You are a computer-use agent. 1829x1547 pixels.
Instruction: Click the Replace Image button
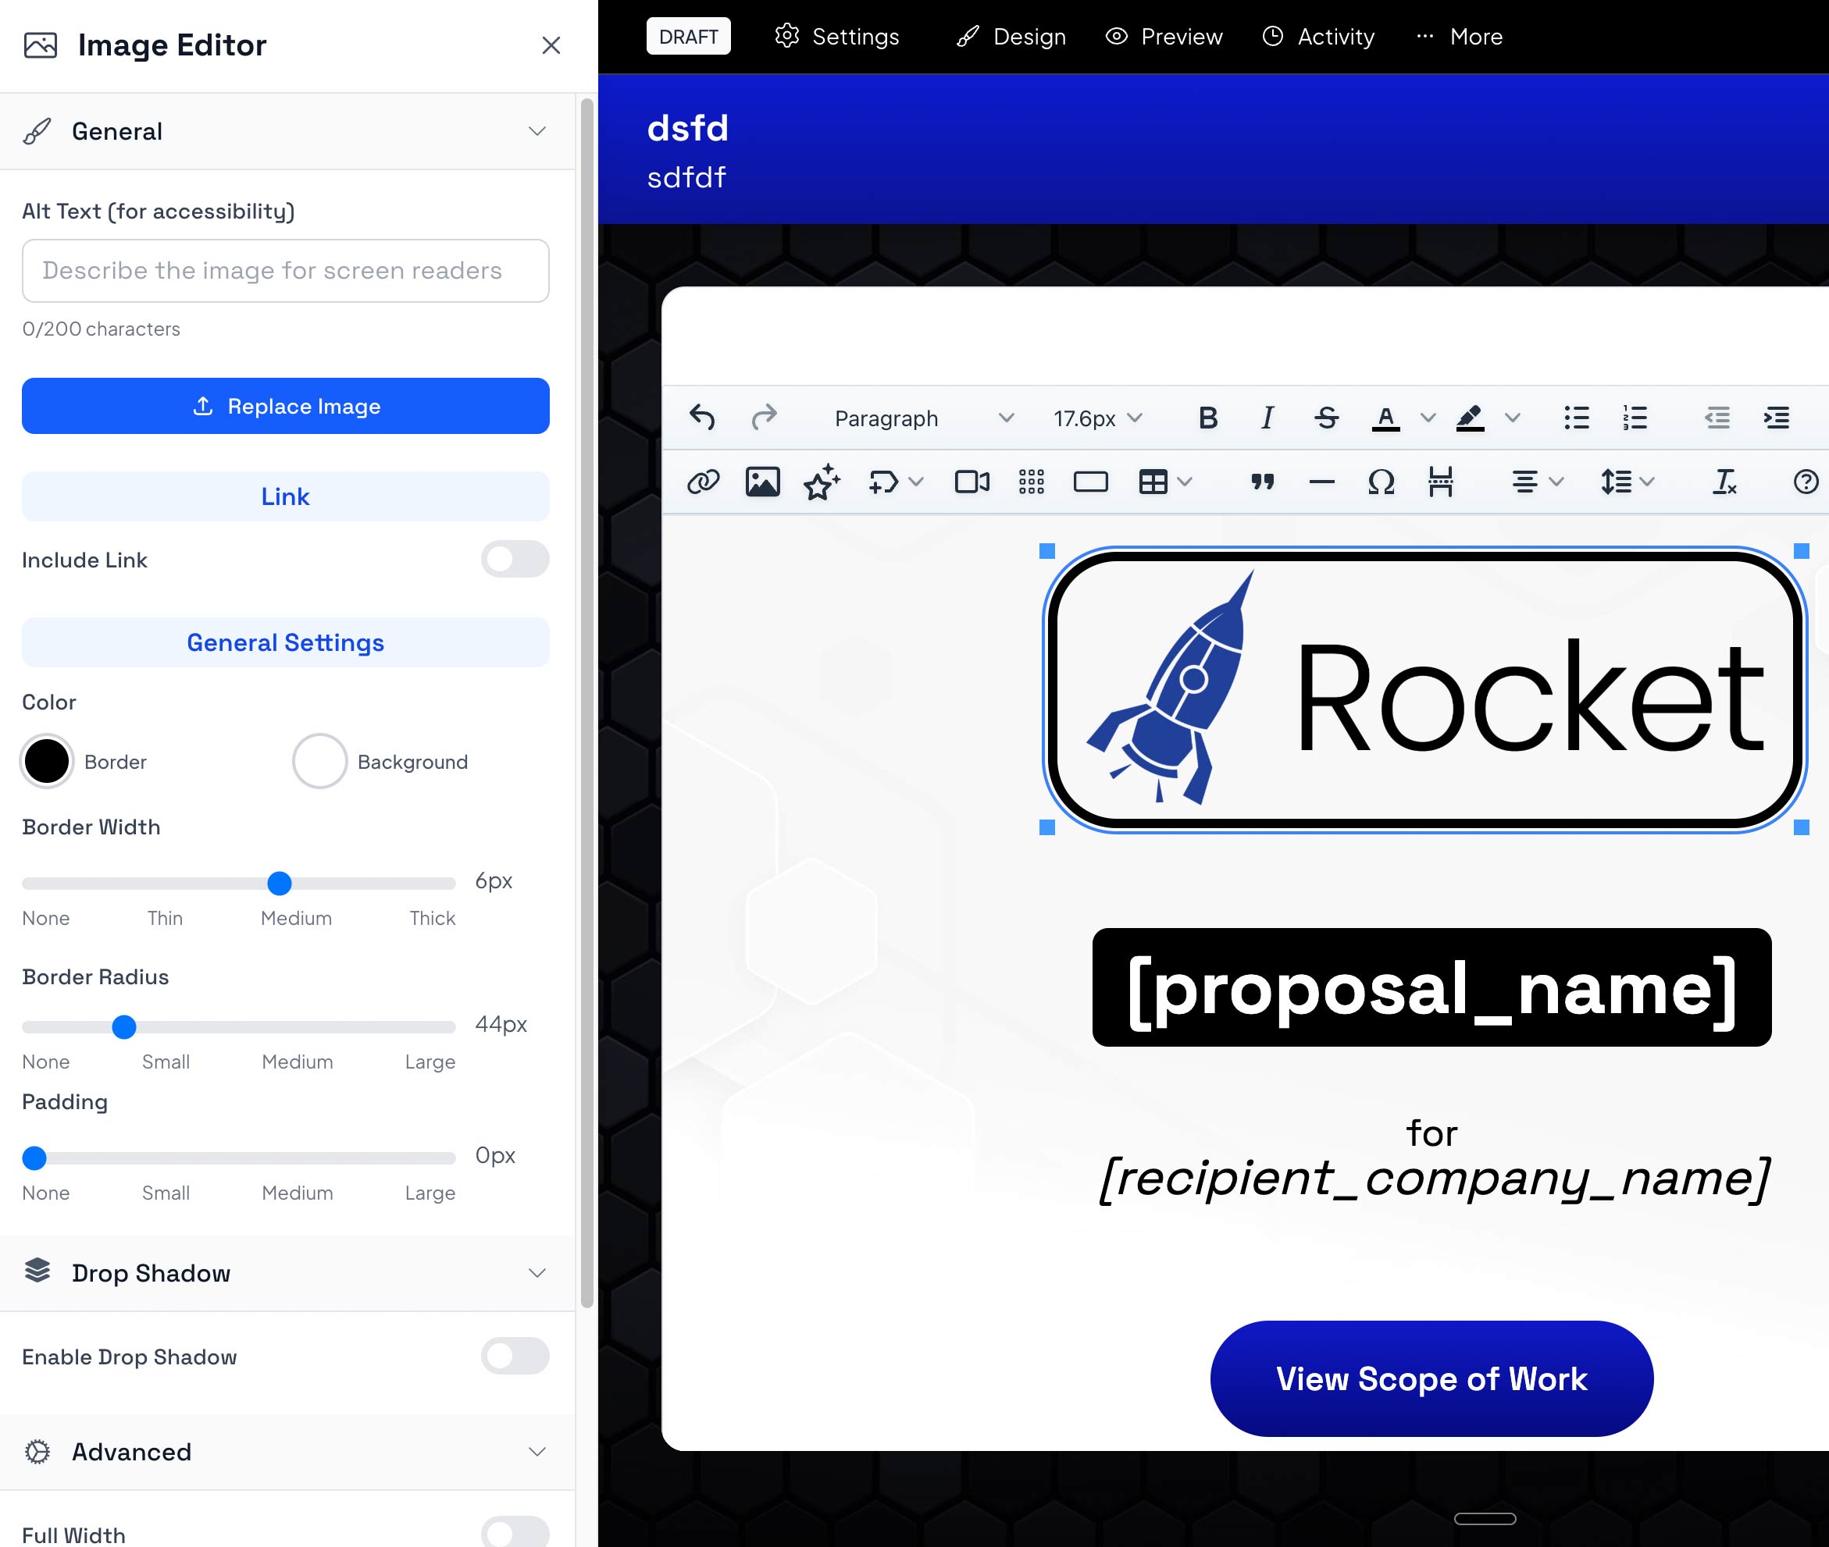pos(285,406)
